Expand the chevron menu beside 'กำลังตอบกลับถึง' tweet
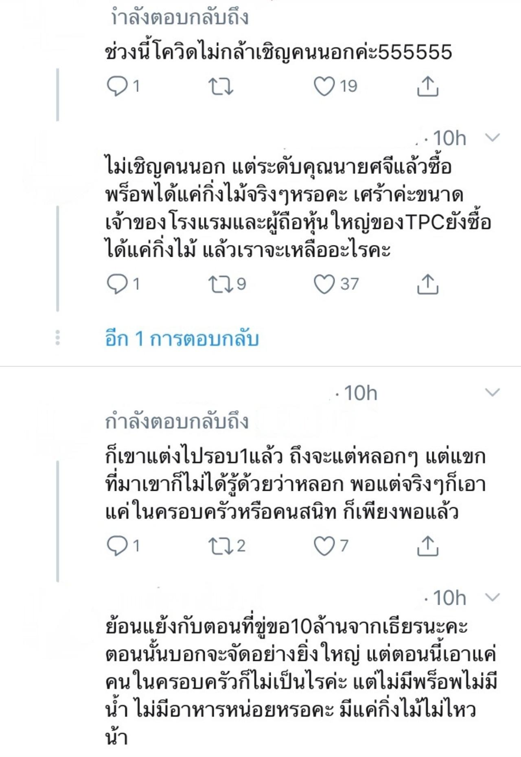This screenshot has width=521, height=757. [x=493, y=393]
